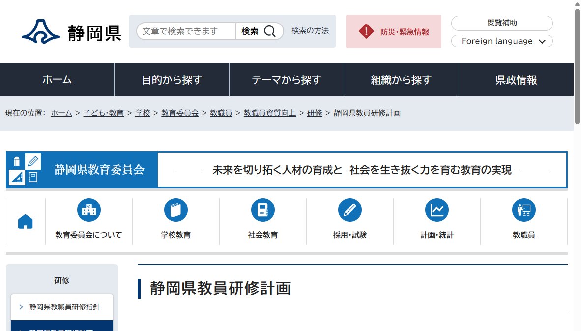The image size is (581, 331).
Task: Go to ホーム breadcrumb link
Action: (x=61, y=113)
